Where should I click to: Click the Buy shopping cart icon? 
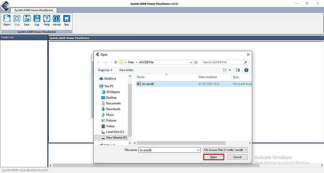pyautogui.click(x=67, y=20)
